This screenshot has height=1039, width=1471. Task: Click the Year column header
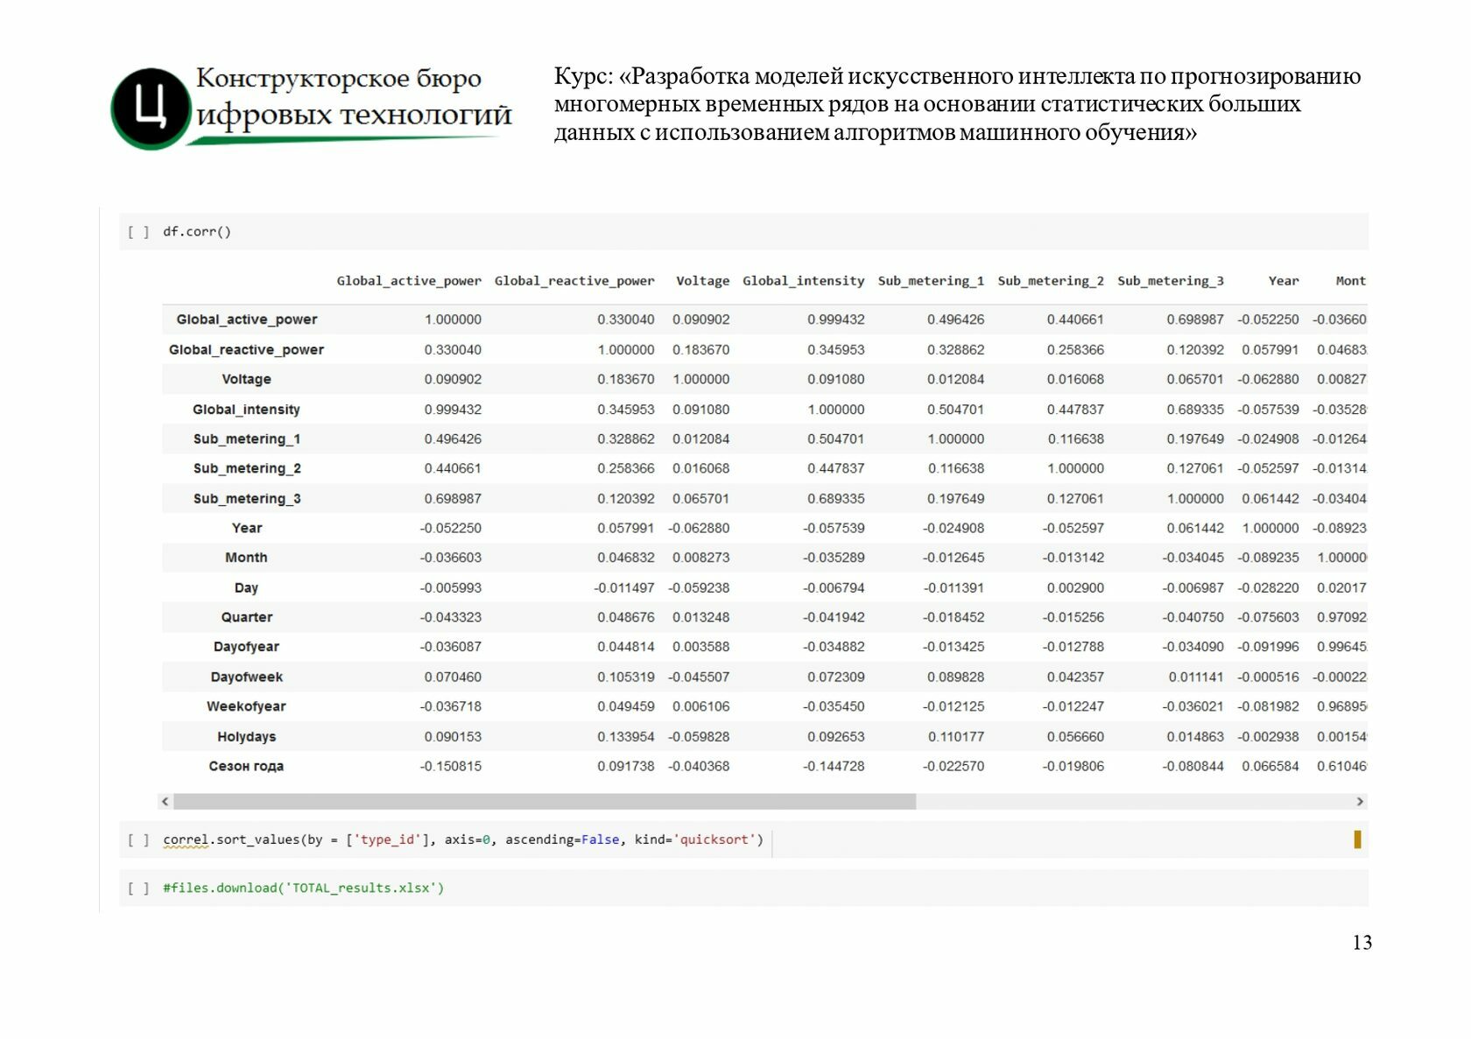click(x=1284, y=281)
